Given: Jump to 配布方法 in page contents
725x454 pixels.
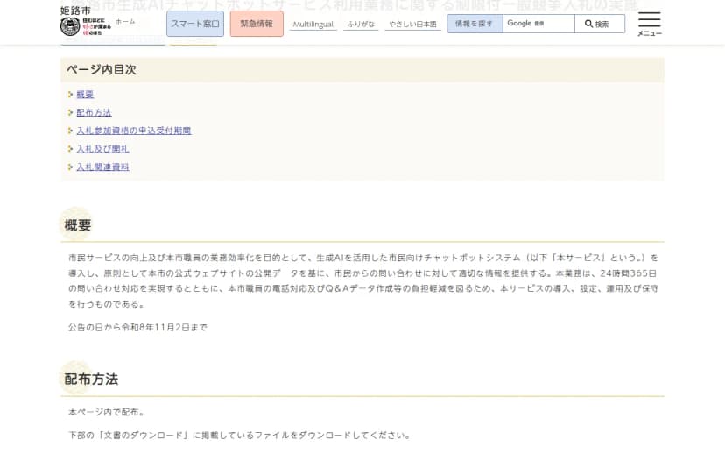Looking at the screenshot, I should tap(94, 112).
